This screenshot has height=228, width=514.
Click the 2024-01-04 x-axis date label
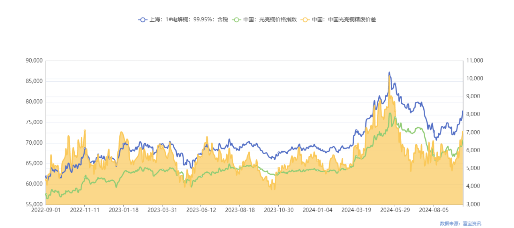pyautogui.click(x=316, y=210)
